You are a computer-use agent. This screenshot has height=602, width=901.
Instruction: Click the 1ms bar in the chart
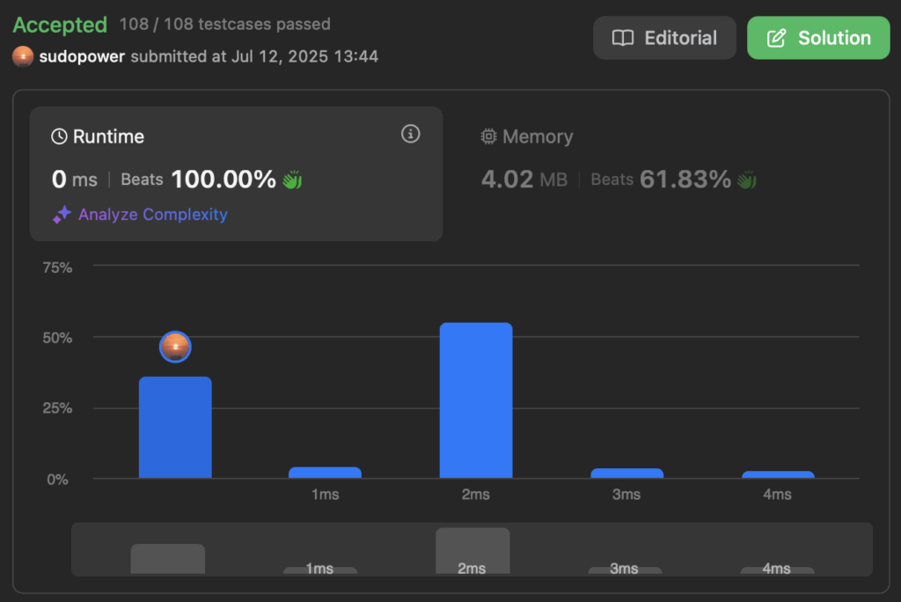(326, 472)
